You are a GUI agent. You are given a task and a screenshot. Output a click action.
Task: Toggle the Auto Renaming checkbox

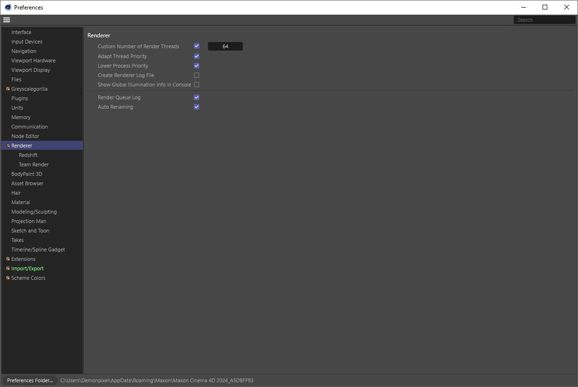[197, 107]
